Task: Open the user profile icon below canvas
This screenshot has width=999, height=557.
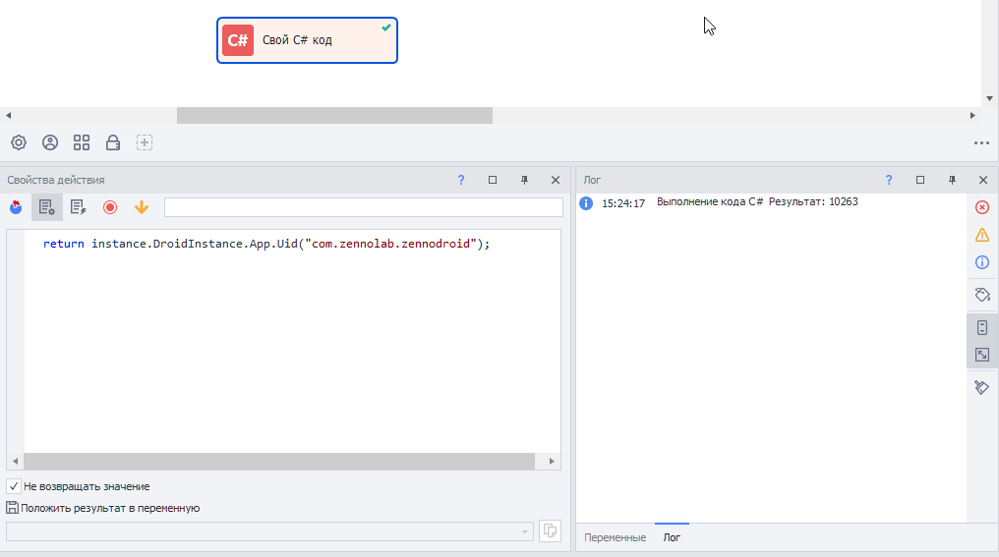Action: coord(50,142)
